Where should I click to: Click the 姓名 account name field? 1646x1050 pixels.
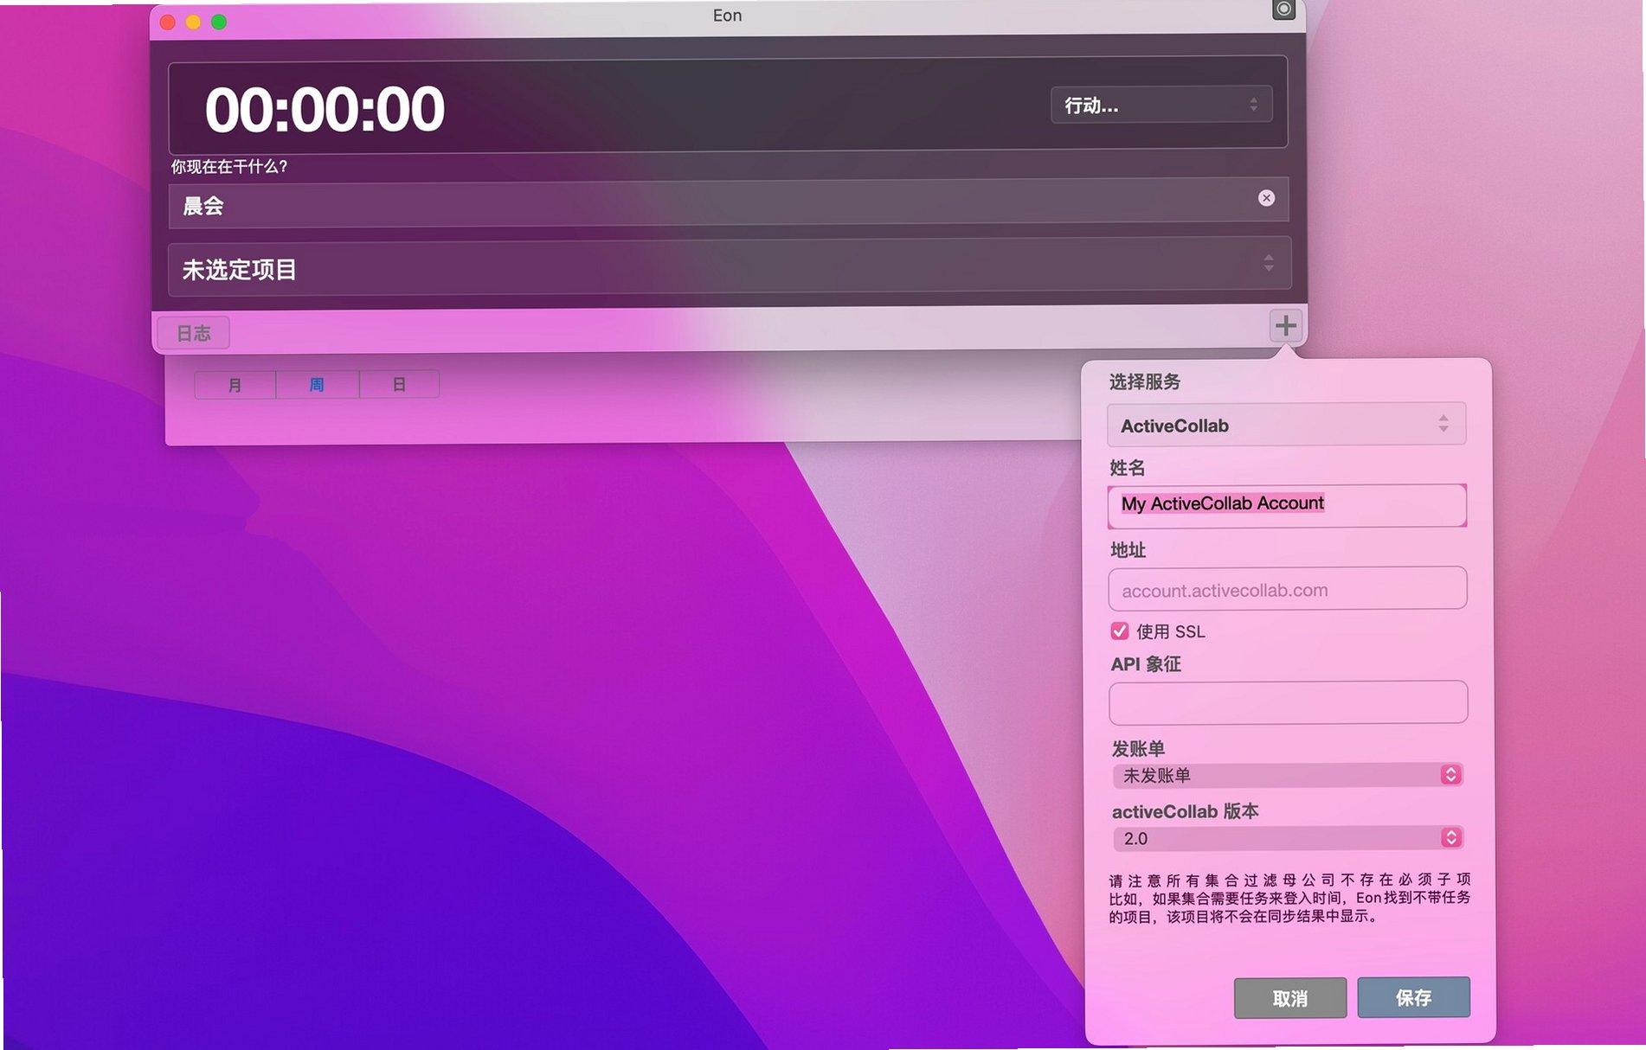coord(1287,504)
